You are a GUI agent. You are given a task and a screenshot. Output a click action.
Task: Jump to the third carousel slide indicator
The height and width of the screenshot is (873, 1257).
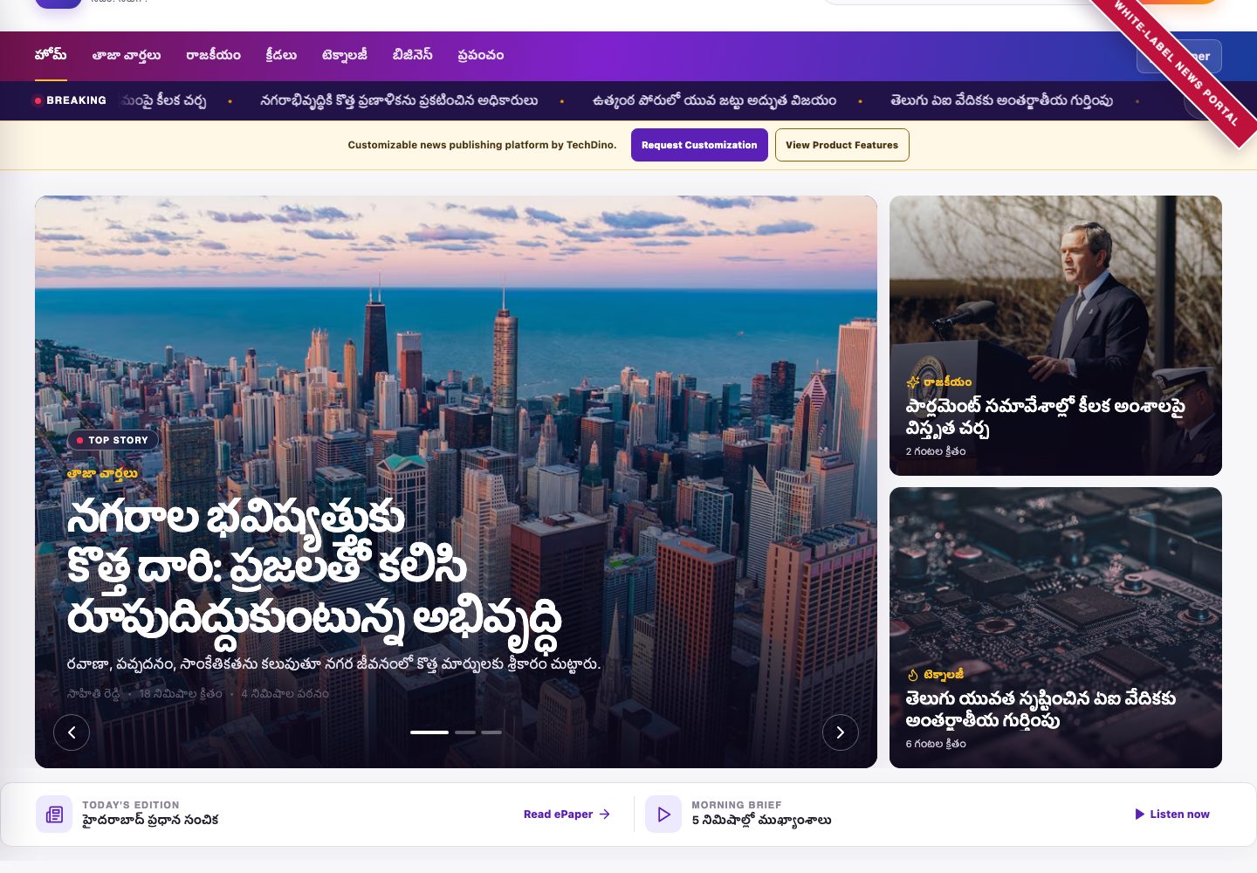click(491, 732)
